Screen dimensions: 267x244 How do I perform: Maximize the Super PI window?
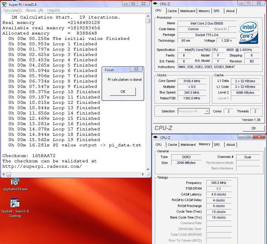tap(133, 3)
